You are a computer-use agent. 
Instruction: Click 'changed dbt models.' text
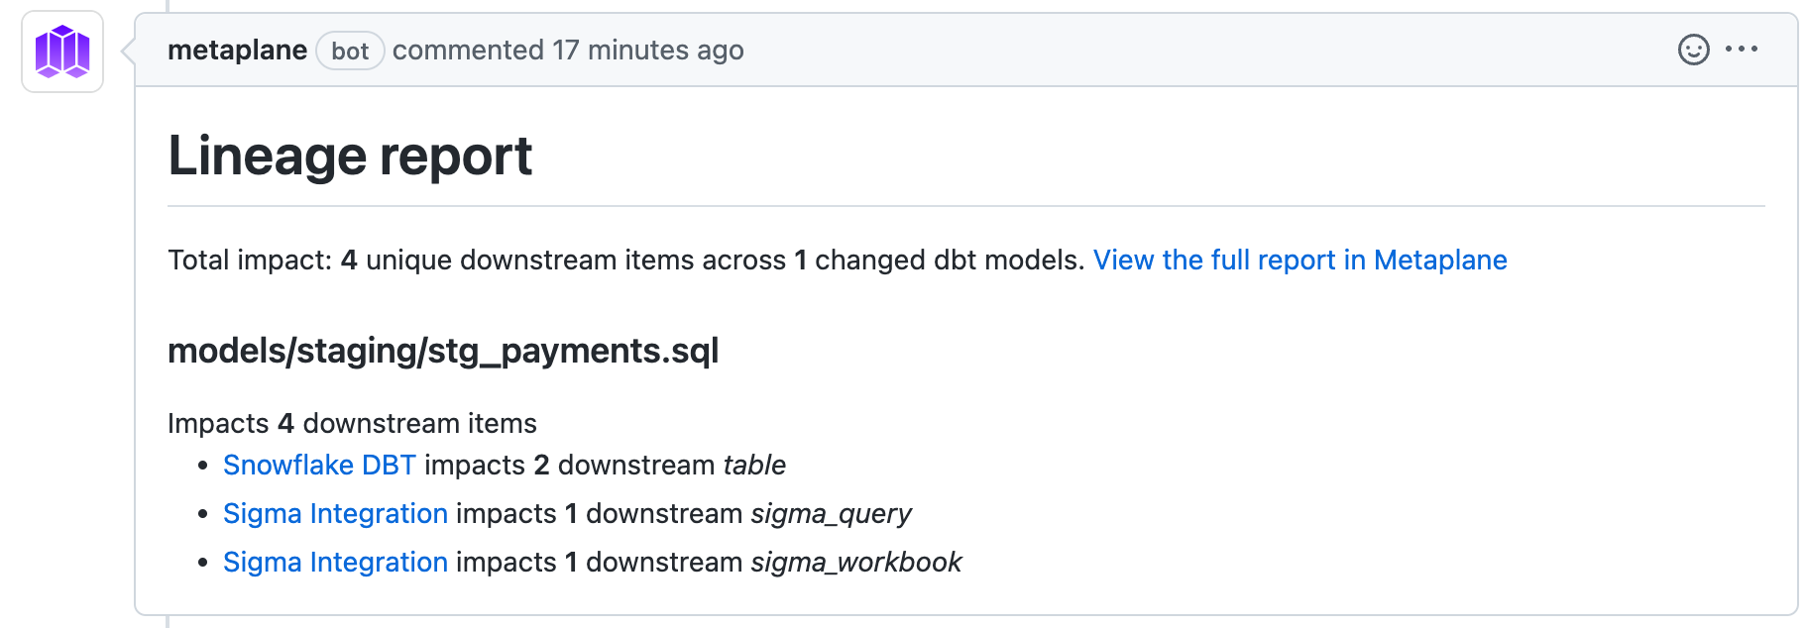[x=950, y=260]
